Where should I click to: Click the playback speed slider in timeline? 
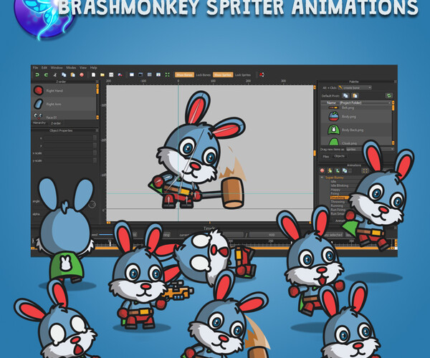[x=106, y=235]
